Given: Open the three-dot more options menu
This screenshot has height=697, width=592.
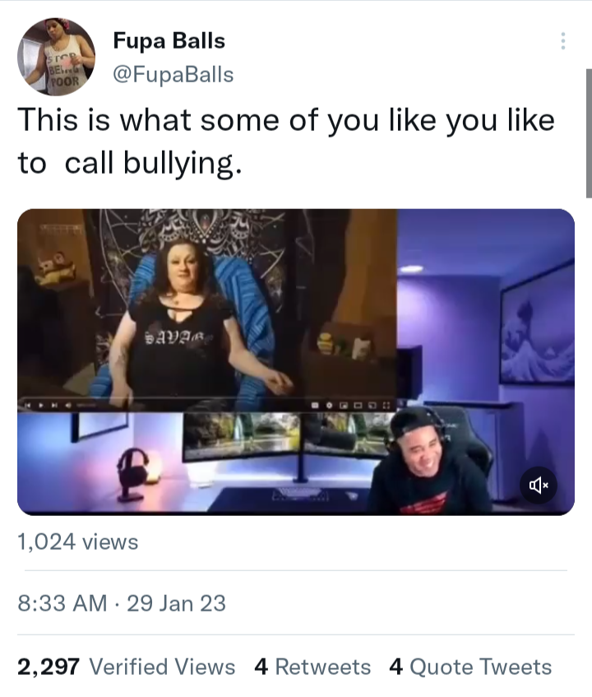Looking at the screenshot, I should coord(562,41).
